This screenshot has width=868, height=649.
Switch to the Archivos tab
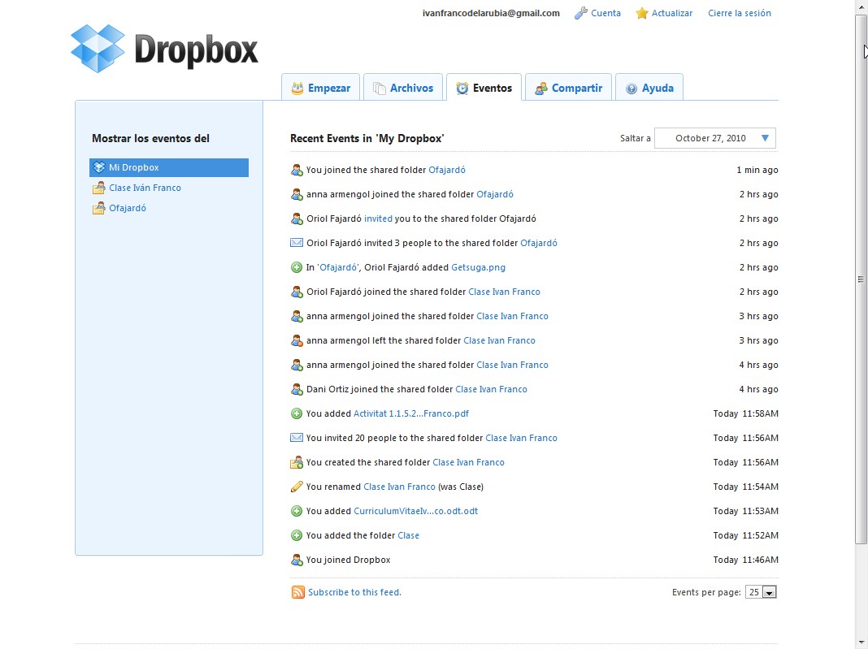[403, 88]
